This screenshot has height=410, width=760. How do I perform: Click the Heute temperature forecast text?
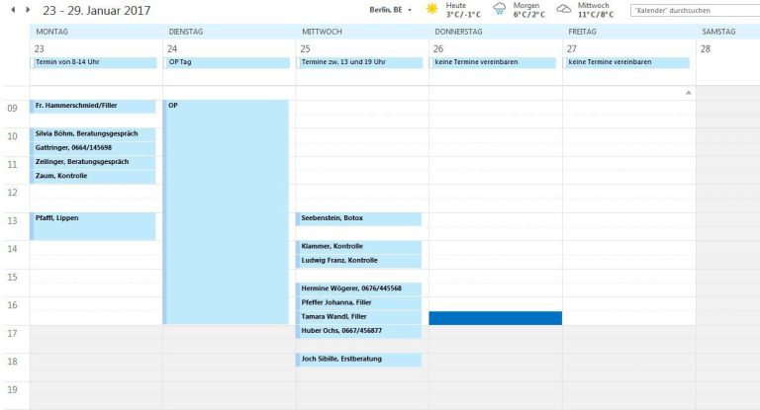(463, 15)
